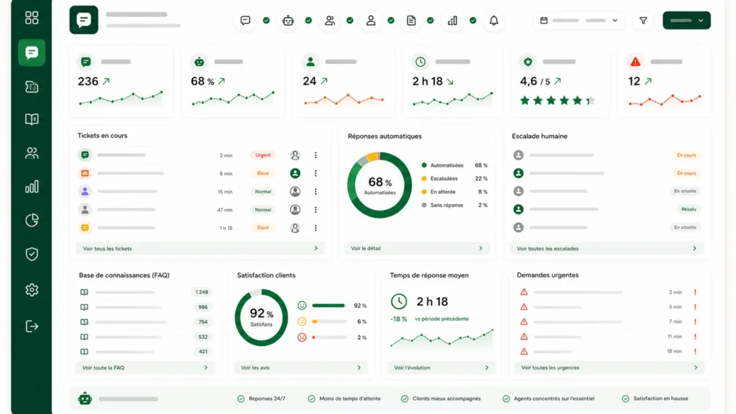Open the bar chart statistics icon in sidebar
Viewport: 736px width, 414px height.
click(32, 187)
